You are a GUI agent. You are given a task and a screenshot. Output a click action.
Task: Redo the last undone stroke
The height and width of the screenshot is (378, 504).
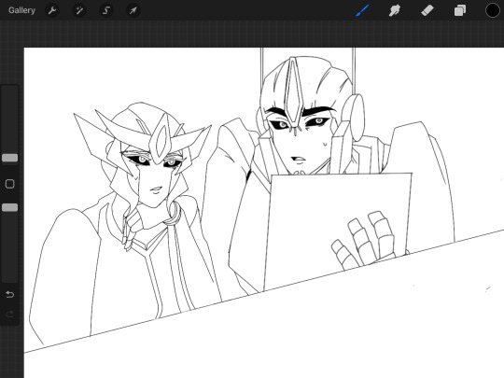(10, 314)
